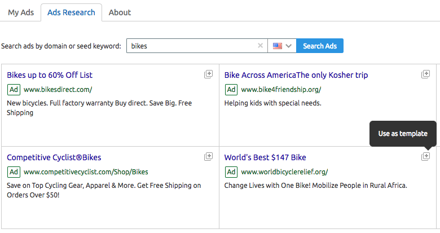Click the Search Ads button

click(320, 46)
